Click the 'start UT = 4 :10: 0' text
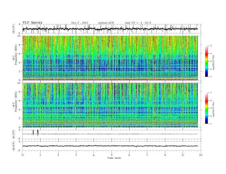The height and width of the screenshot is (174, 226). click(138, 23)
